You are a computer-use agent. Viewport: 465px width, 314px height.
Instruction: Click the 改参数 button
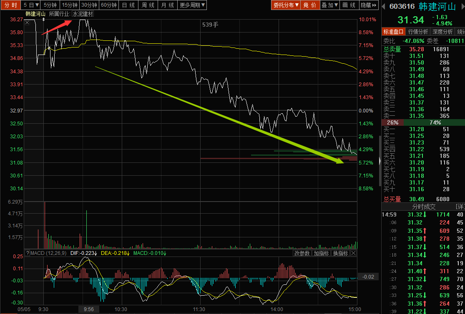302,253
